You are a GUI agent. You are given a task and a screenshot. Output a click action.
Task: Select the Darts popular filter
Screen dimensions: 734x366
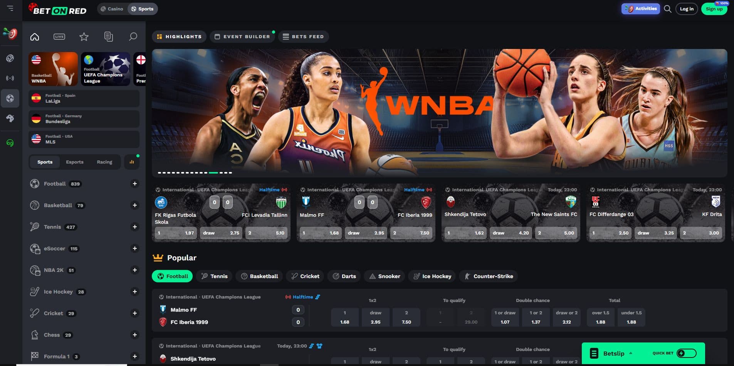coord(344,276)
